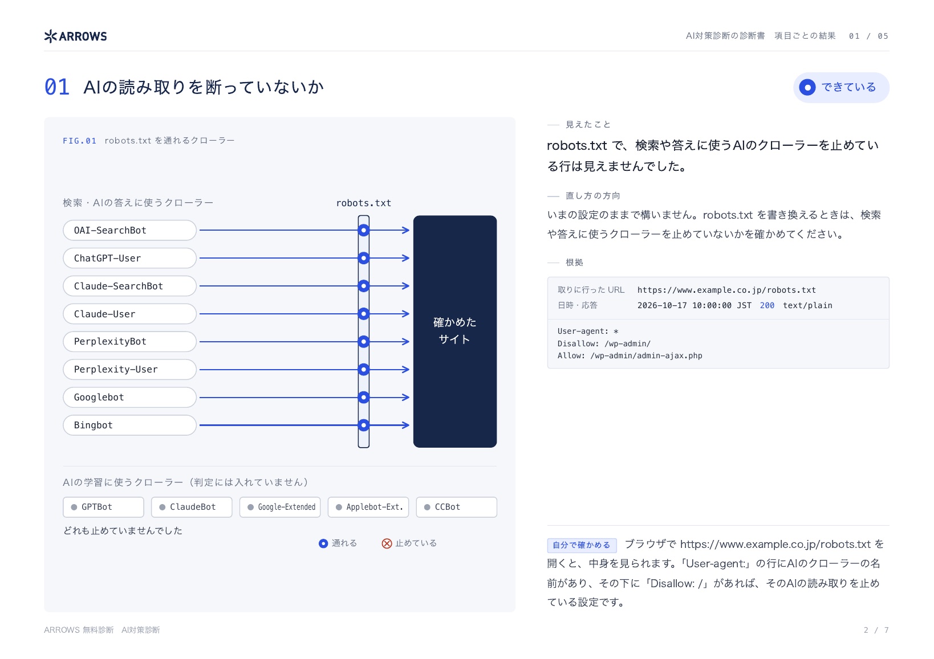Click the できている status badge
This screenshot has width=934, height=659.
coord(840,87)
